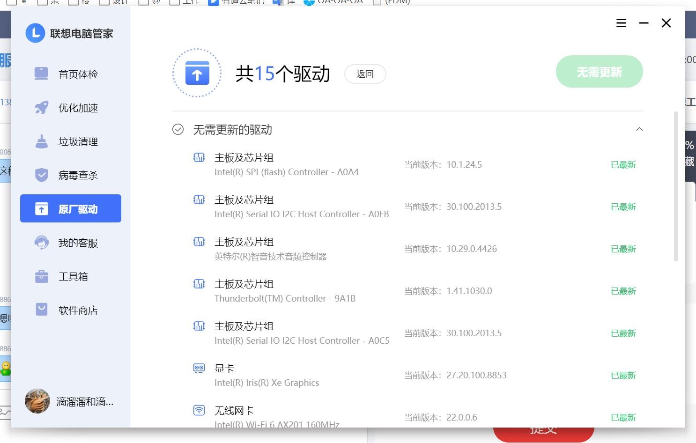The height and width of the screenshot is (443, 696).
Task: Click version 10.1.24.5
Action: click(464, 164)
